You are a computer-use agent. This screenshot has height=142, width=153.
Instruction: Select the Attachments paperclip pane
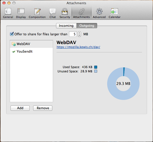(81, 13)
